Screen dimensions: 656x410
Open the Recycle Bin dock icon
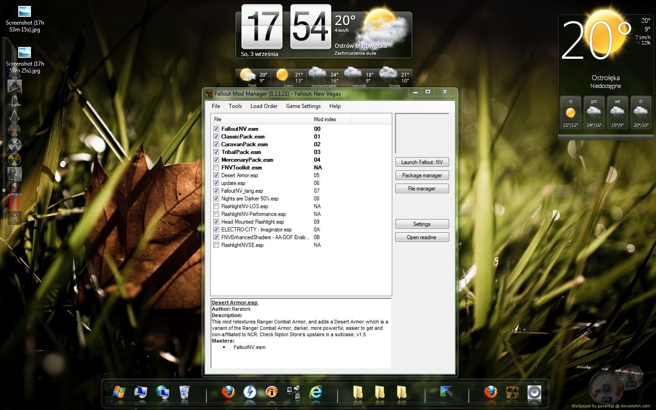184,392
